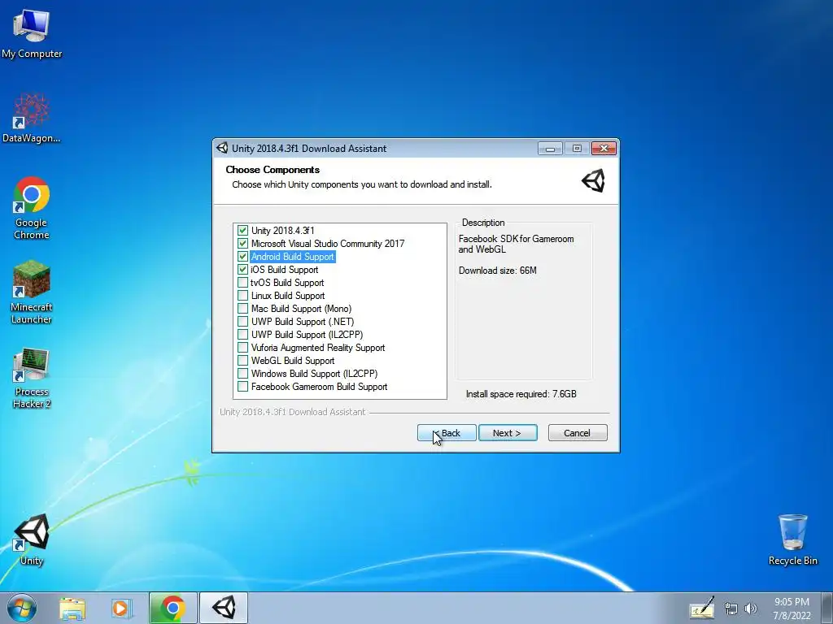The image size is (833, 624).
Task: Open the My Computer desktop icon
Action: click(32, 32)
